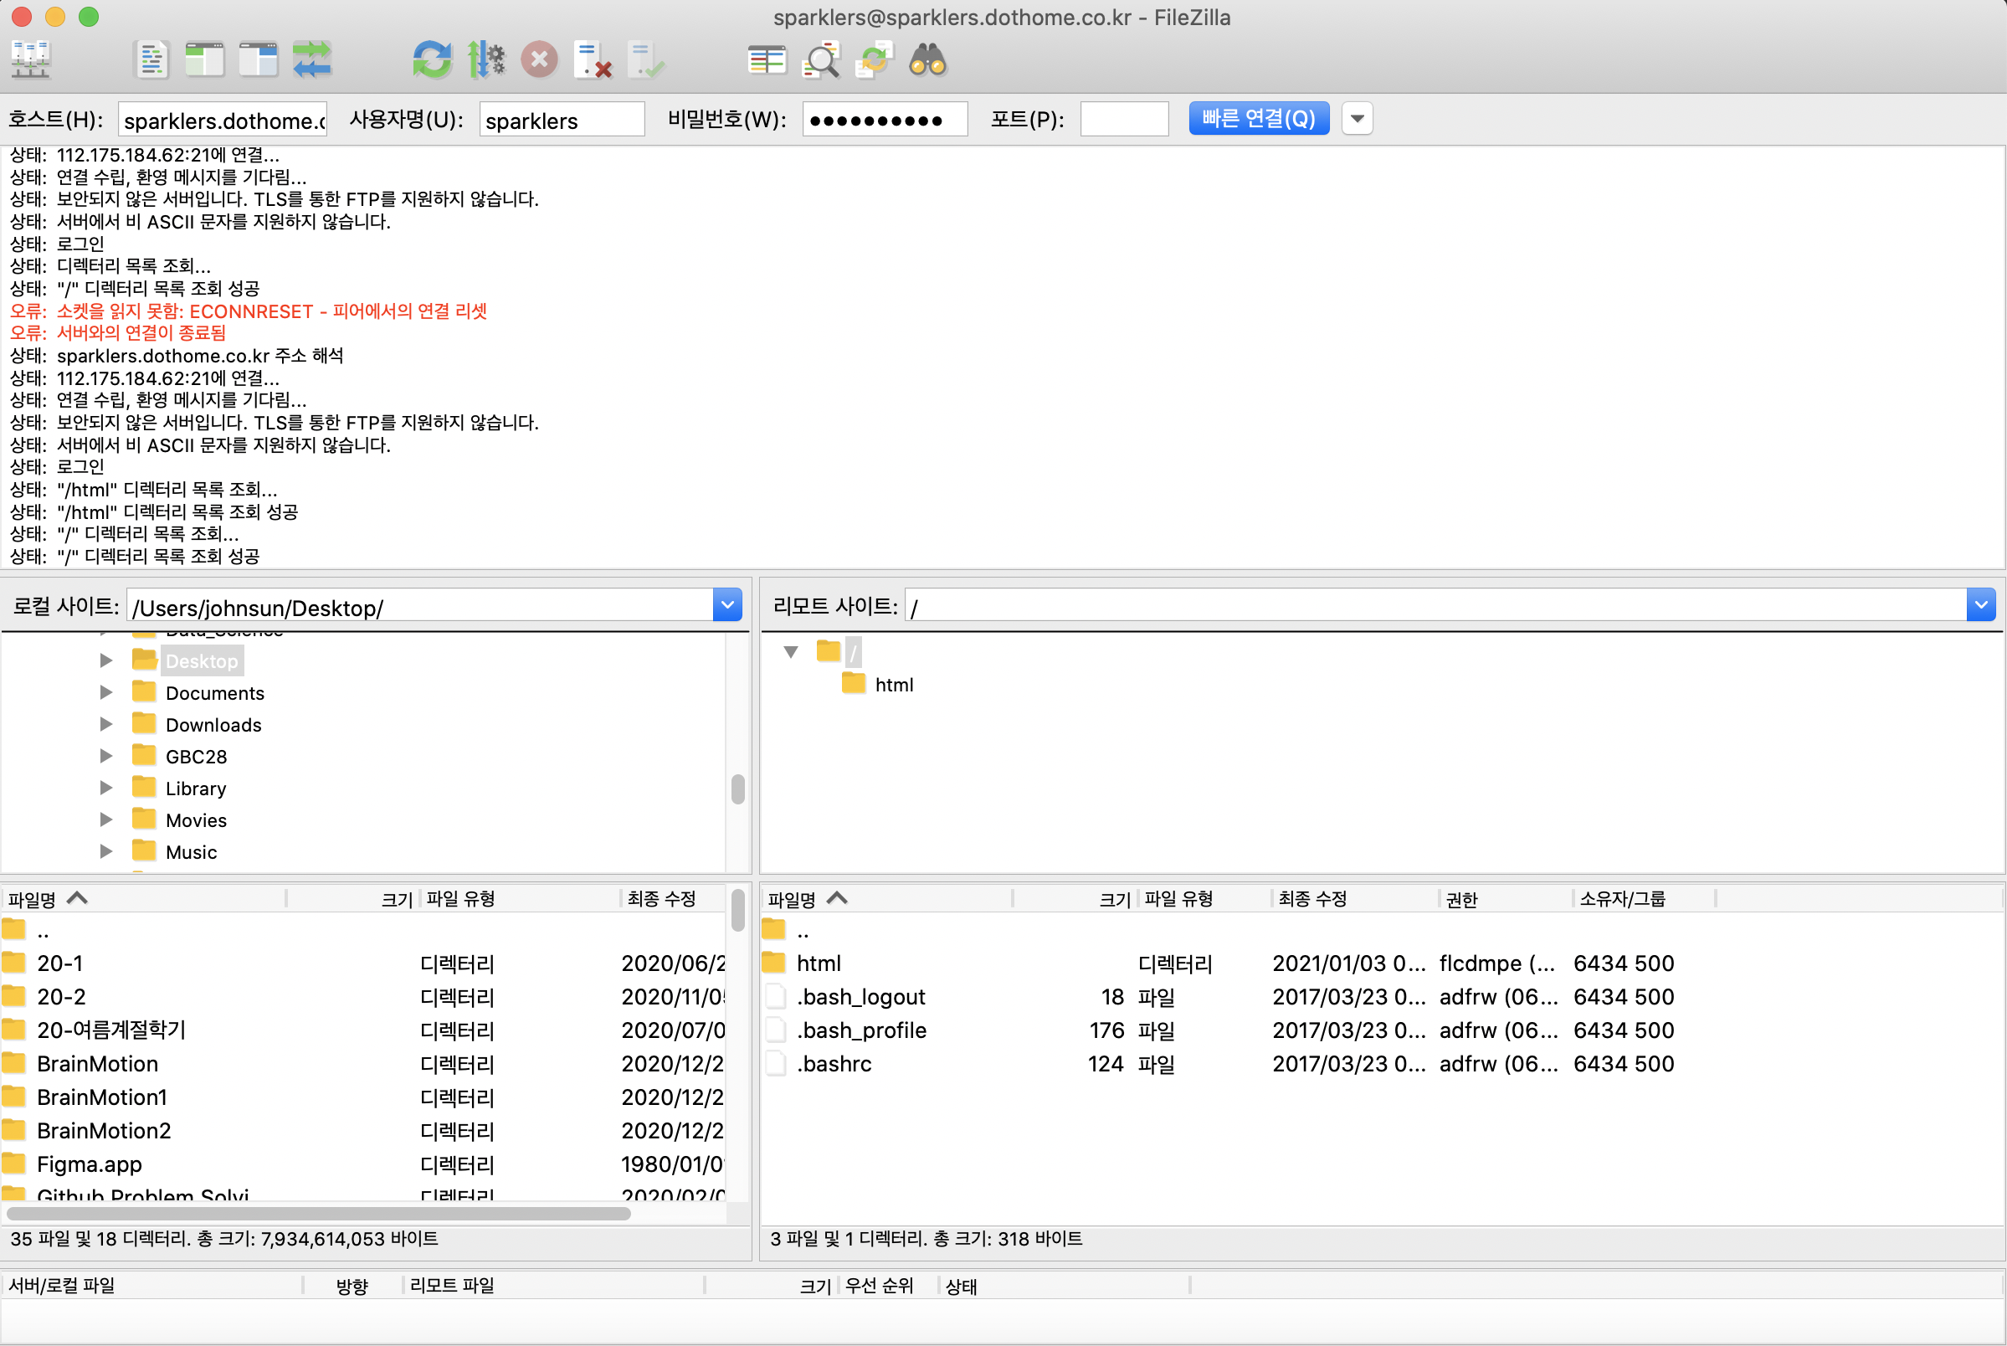Image resolution: width=2007 pixels, height=1346 pixels.
Task: Sort local files by 크기 column
Action: click(x=353, y=899)
